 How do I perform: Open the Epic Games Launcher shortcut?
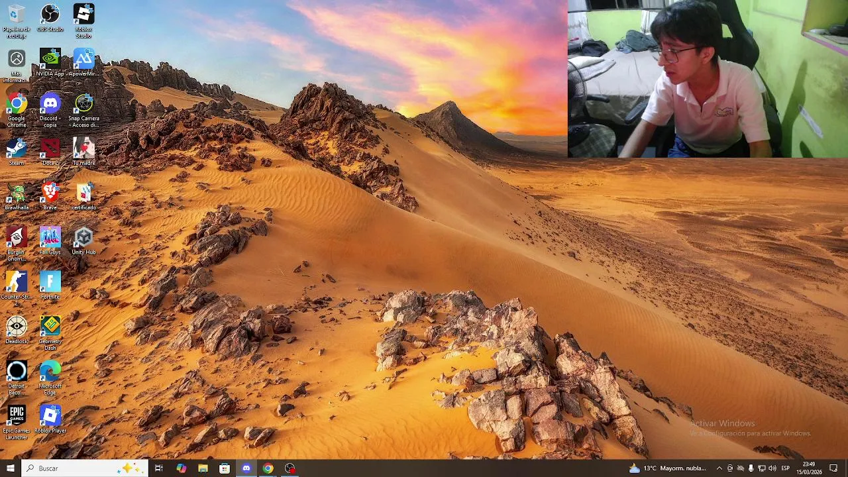[17, 423]
